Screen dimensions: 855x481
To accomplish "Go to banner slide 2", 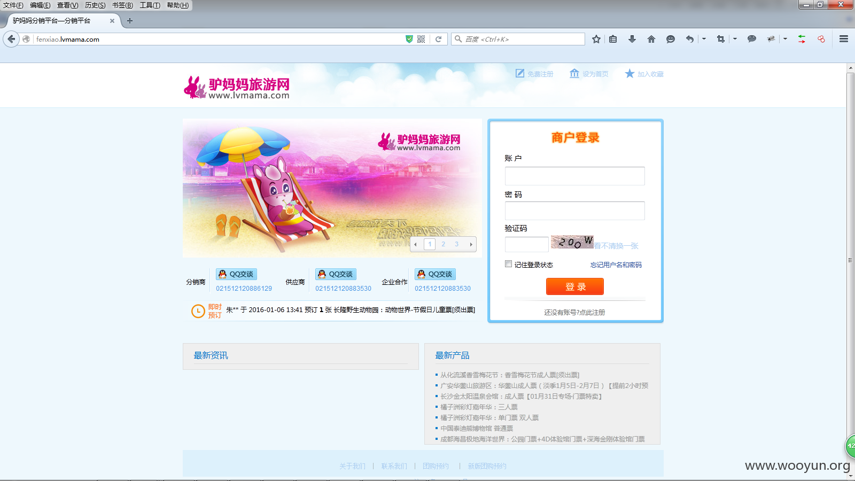I will [443, 244].
